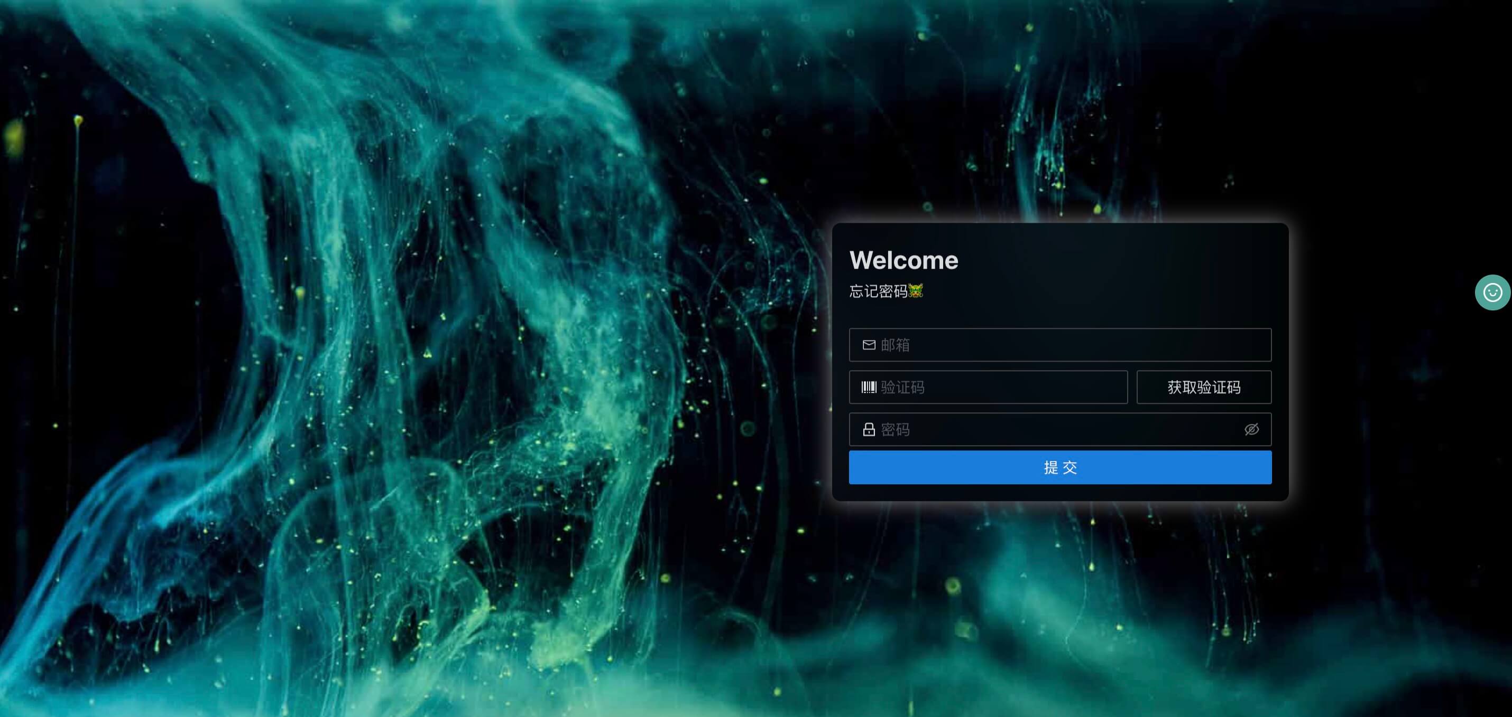Click the mail envelope icon
The image size is (1512, 717).
(x=869, y=345)
